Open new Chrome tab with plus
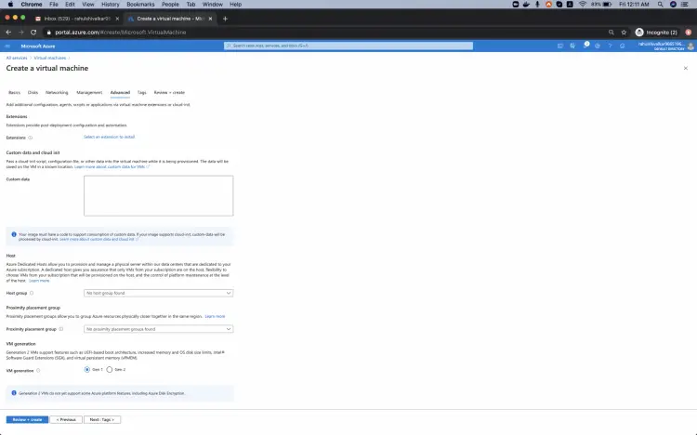The image size is (697, 435). [x=225, y=19]
